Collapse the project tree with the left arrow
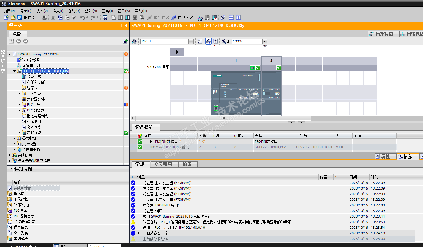The image size is (423, 247). click(x=126, y=25)
